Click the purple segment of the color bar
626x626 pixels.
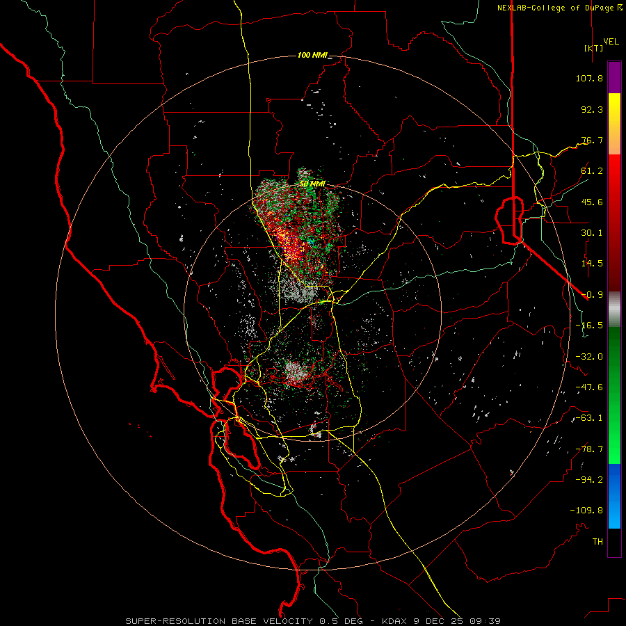click(614, 77)
